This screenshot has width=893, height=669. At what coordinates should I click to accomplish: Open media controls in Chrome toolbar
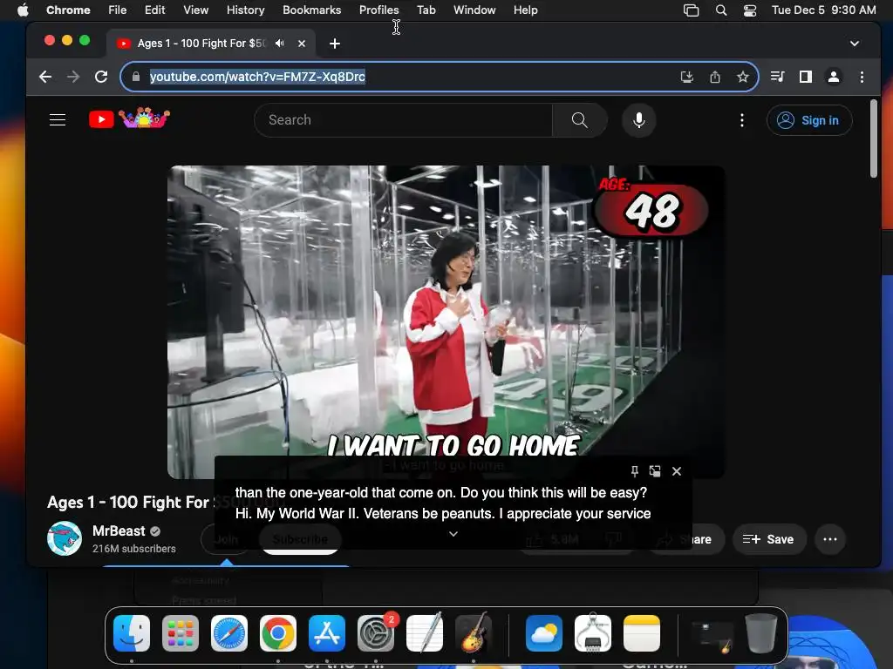point(777,77)
